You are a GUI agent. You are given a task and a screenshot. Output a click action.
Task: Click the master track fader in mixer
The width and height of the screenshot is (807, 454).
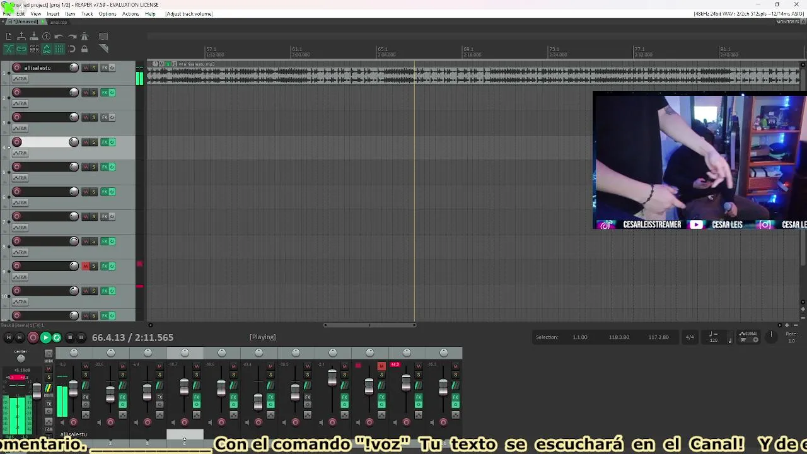[x=37, y=391]
